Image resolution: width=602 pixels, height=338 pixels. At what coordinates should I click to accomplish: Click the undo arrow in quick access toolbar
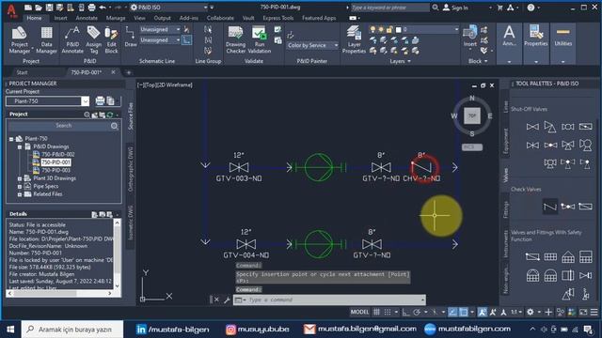pyautogui.click(x=103, y=8)
